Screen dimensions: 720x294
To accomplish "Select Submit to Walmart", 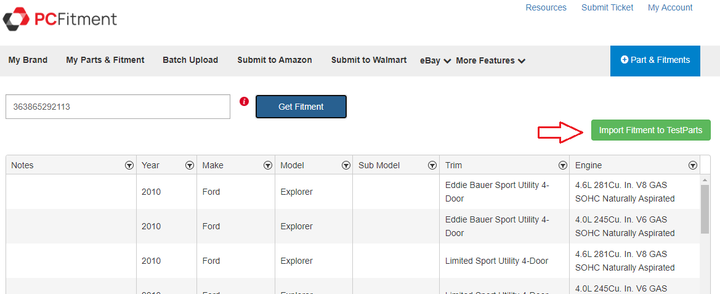I will click(369, 60).
